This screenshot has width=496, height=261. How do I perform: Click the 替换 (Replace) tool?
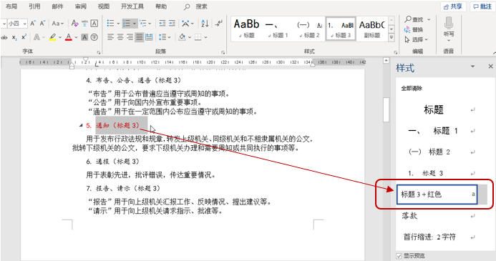414,29
